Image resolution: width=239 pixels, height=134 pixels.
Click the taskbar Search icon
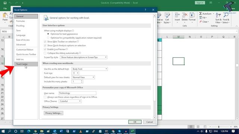click(9, 131)
